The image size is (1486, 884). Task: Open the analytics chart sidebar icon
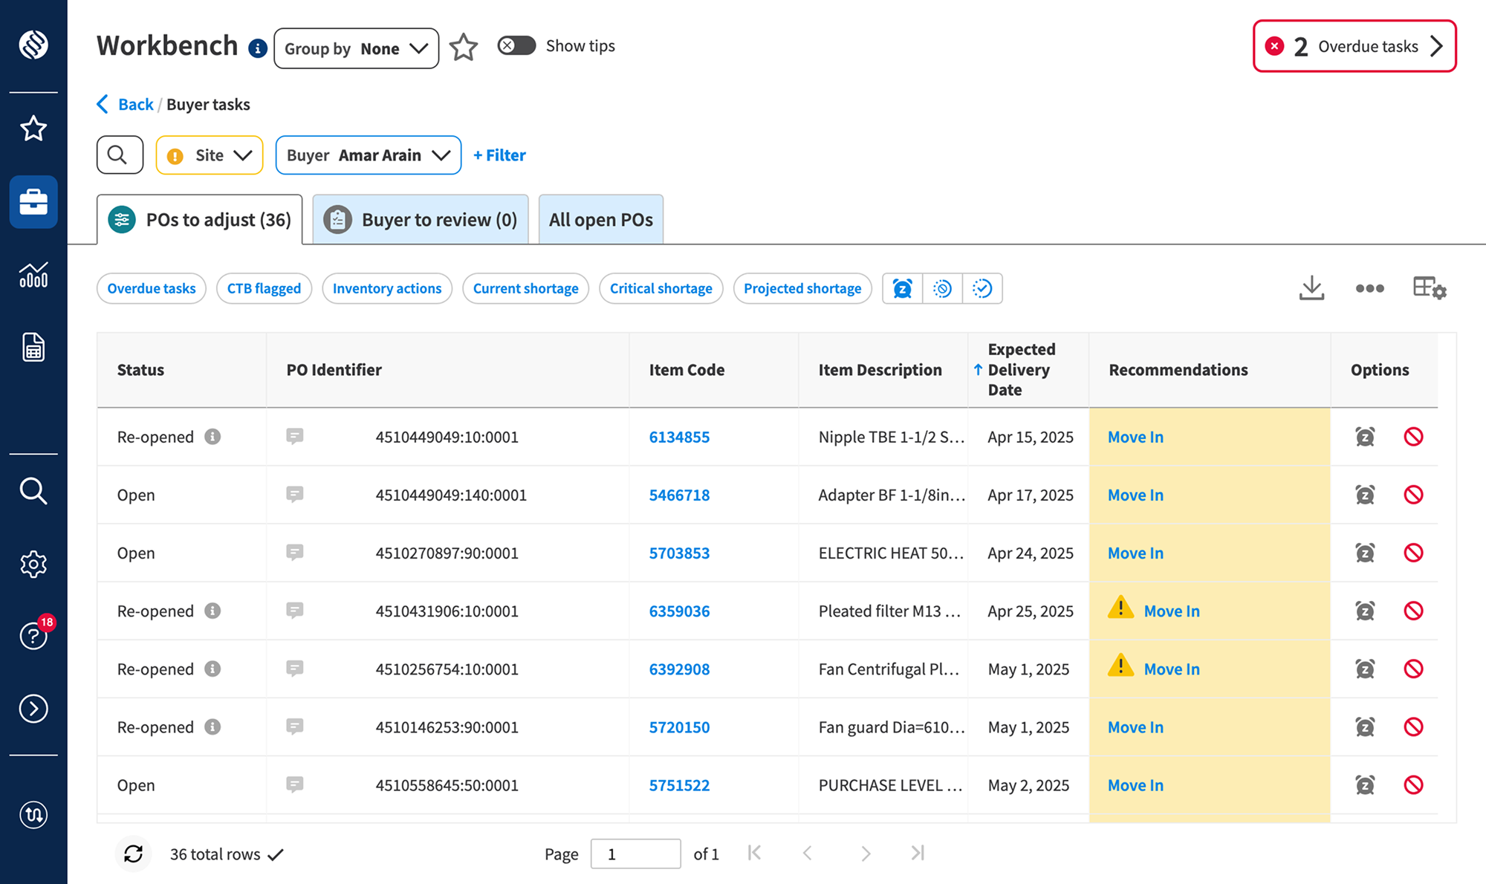click(x=33, y=275)
